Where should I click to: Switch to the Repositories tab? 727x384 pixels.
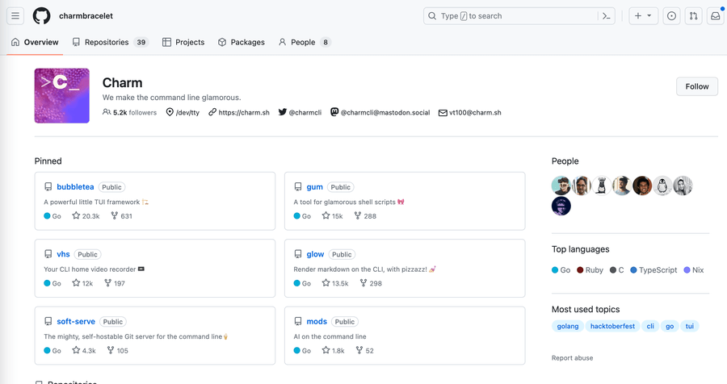(111, 42)
